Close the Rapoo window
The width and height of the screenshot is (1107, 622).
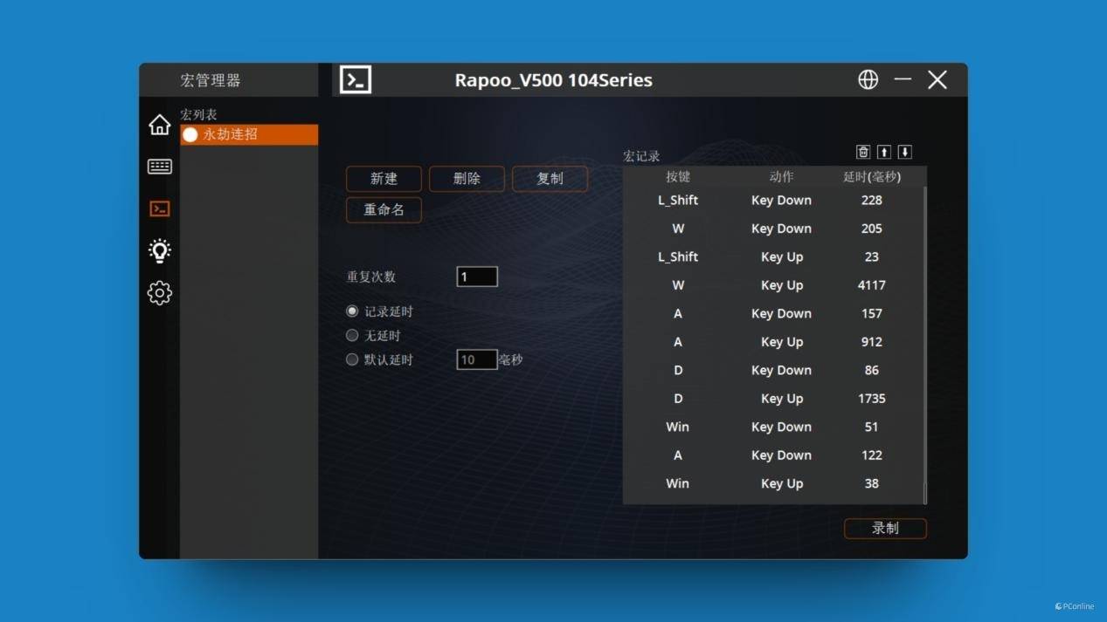click(x=937, y=79)
